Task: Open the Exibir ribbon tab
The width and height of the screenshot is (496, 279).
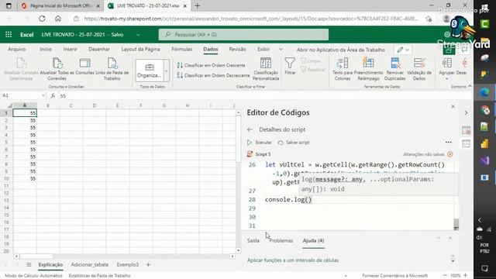Action: click(x=263, y=50)
